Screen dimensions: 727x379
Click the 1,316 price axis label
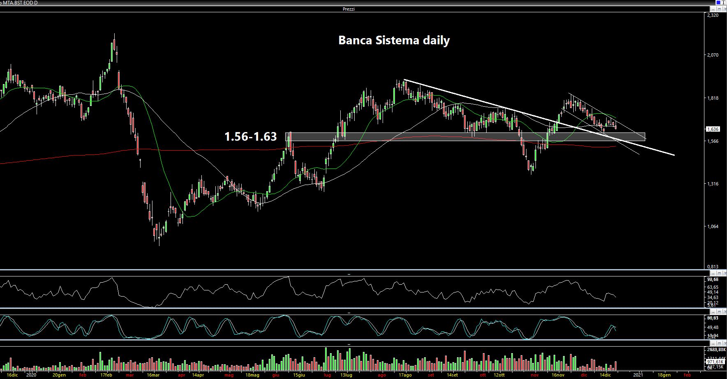pyautogui.click(x=713, y=184)
